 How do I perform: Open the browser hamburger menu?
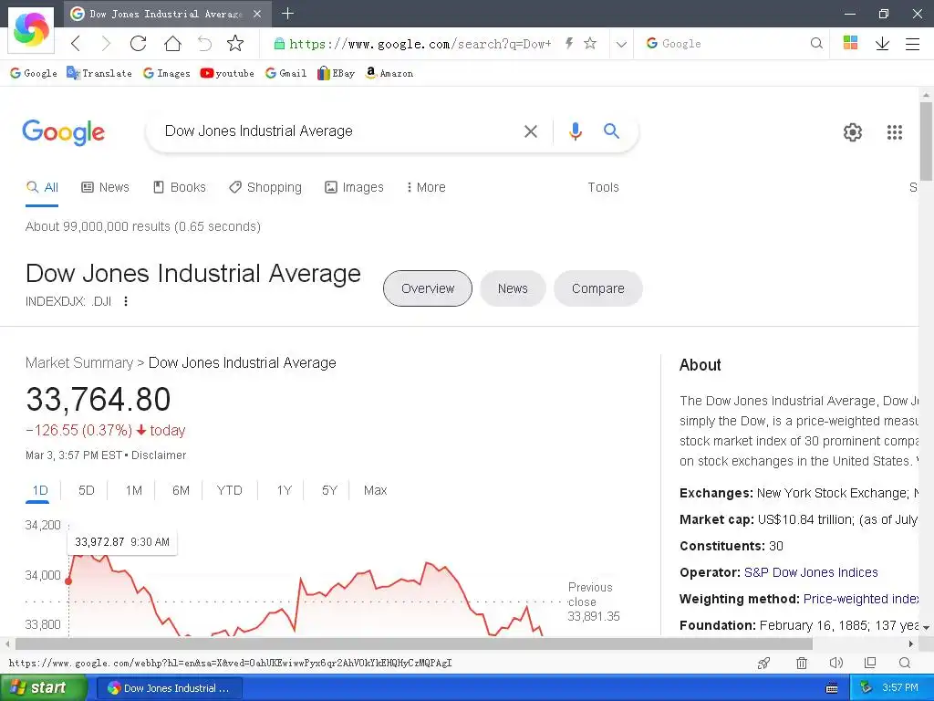pyautogui.click(x=912, y=44)
